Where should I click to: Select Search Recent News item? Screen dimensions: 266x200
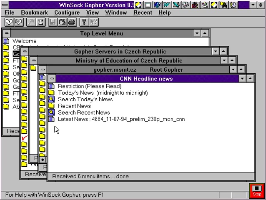point(84,112)
